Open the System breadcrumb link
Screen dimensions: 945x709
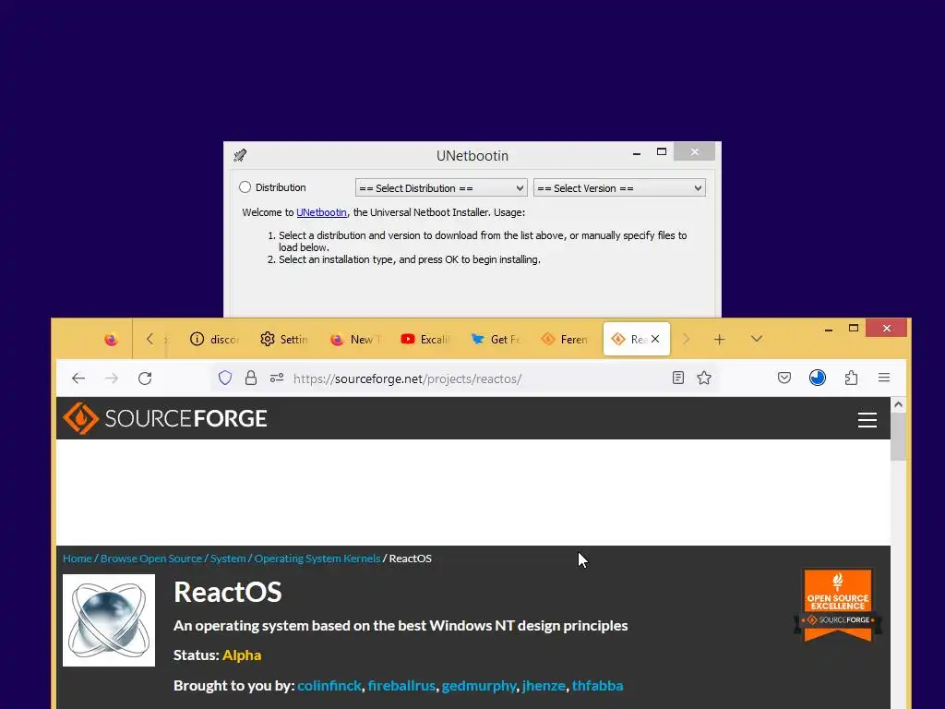[228, 559]
